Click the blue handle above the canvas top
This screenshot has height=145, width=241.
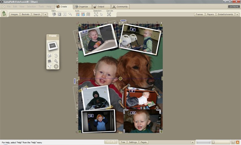coord(123,20)
